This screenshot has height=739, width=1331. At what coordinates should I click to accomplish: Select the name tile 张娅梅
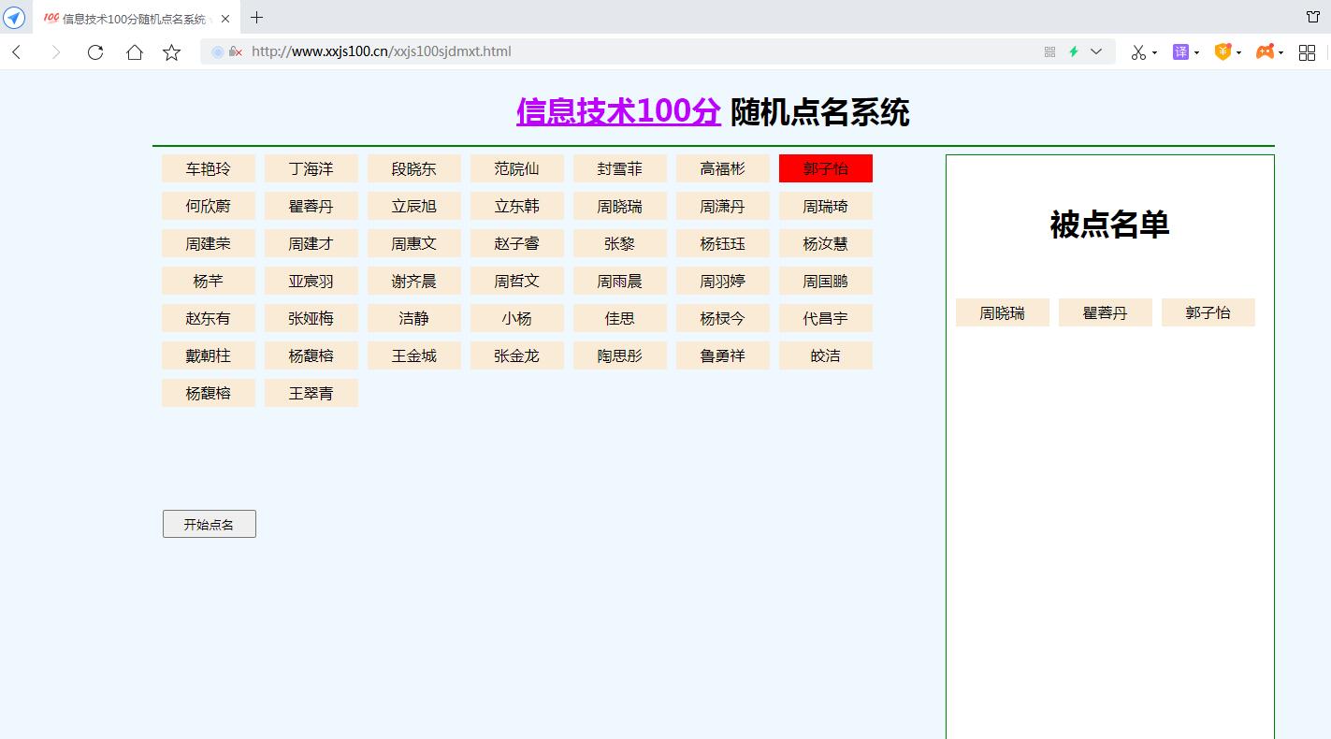tap(311, 318)
